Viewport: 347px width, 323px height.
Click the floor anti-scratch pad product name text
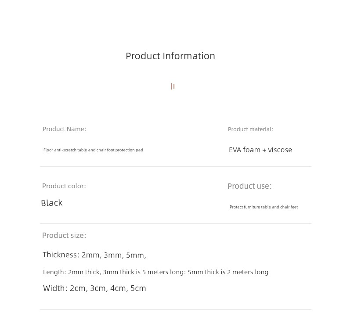(x=93, y=150)
